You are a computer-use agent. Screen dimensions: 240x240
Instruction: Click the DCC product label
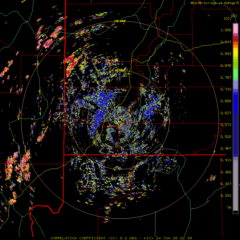tap(234, 16)
